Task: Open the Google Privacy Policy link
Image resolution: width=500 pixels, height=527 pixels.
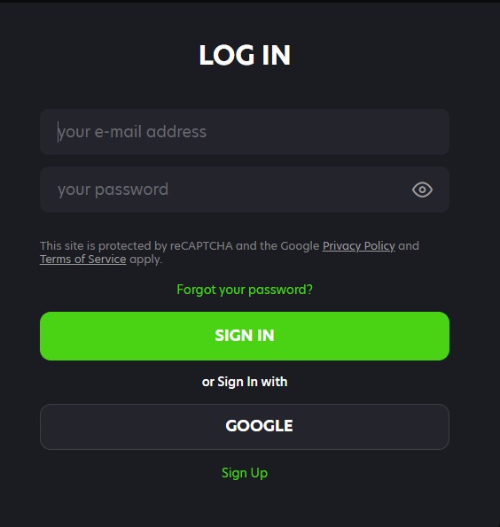Action: click(359, 246)
